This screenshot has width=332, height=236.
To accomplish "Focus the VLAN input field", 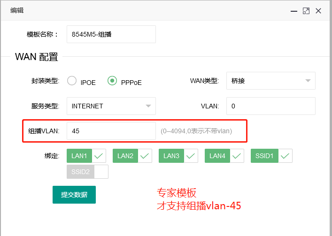I will click(x=270, y=106).
